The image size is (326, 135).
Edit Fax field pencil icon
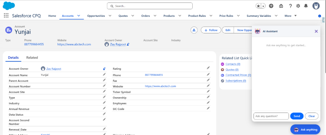208,80
